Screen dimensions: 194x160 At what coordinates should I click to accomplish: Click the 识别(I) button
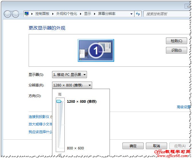(176, 50)
